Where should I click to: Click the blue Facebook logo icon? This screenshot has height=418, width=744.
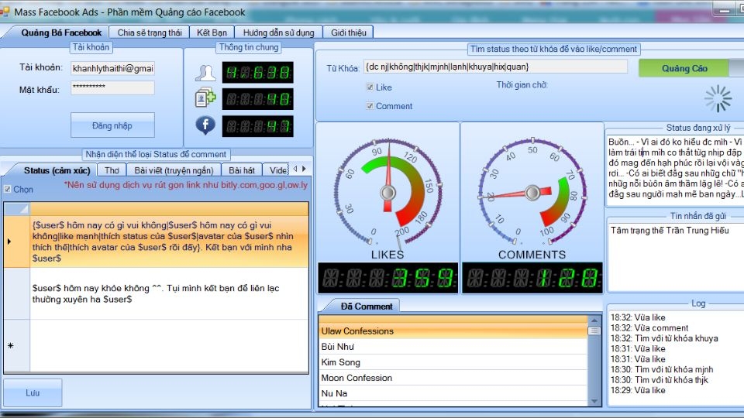(205, 125)
